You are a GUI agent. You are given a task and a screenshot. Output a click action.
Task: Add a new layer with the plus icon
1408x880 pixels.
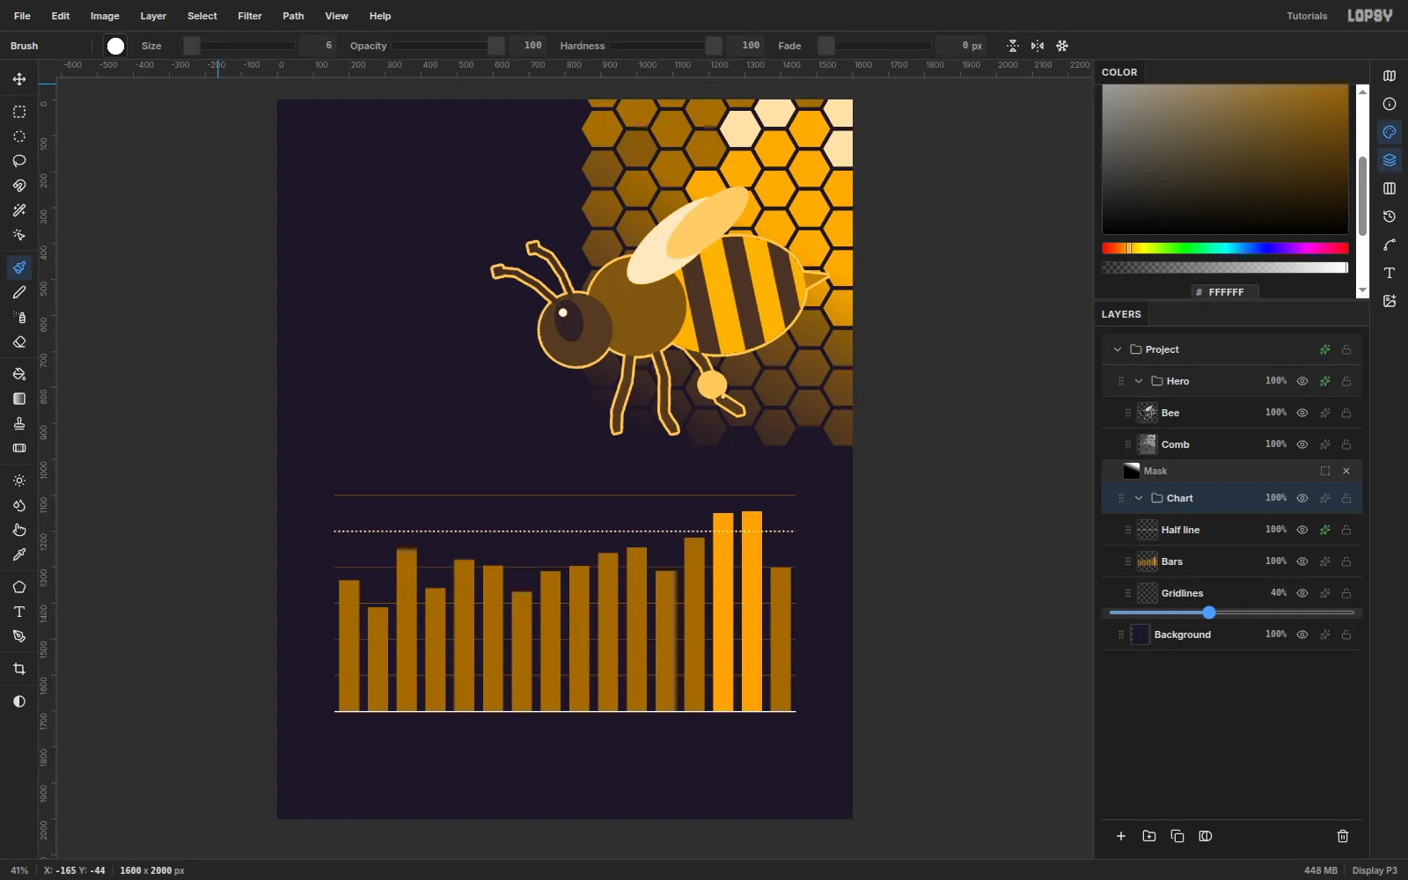[x=1121, y=836]
